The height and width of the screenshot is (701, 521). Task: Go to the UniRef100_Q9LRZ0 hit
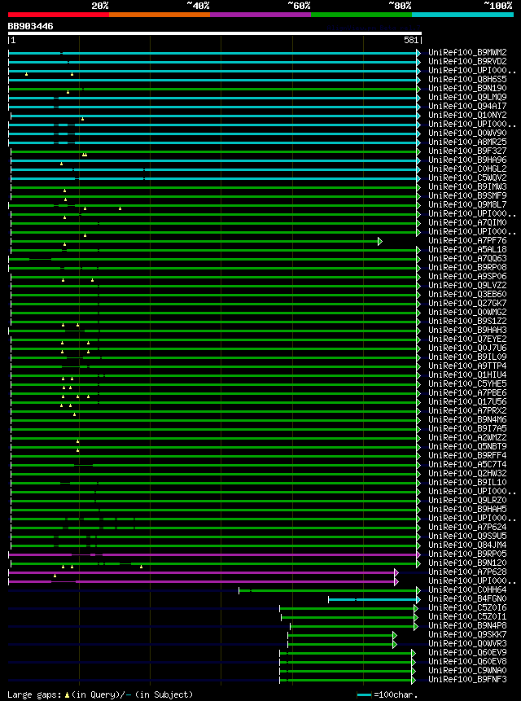tap(467, 500)
